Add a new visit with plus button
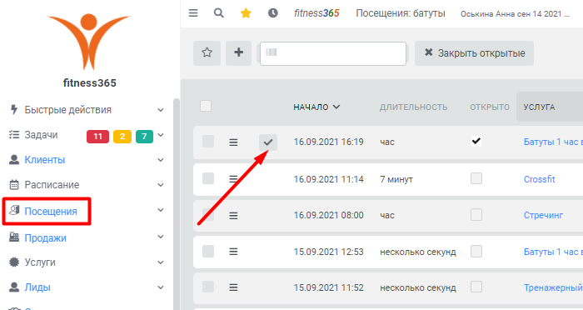Viewport: 583px width, 310px height. [x=239, y=53]
